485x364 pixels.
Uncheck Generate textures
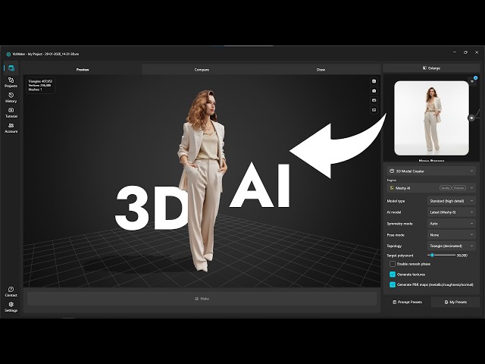pos(393,275)
